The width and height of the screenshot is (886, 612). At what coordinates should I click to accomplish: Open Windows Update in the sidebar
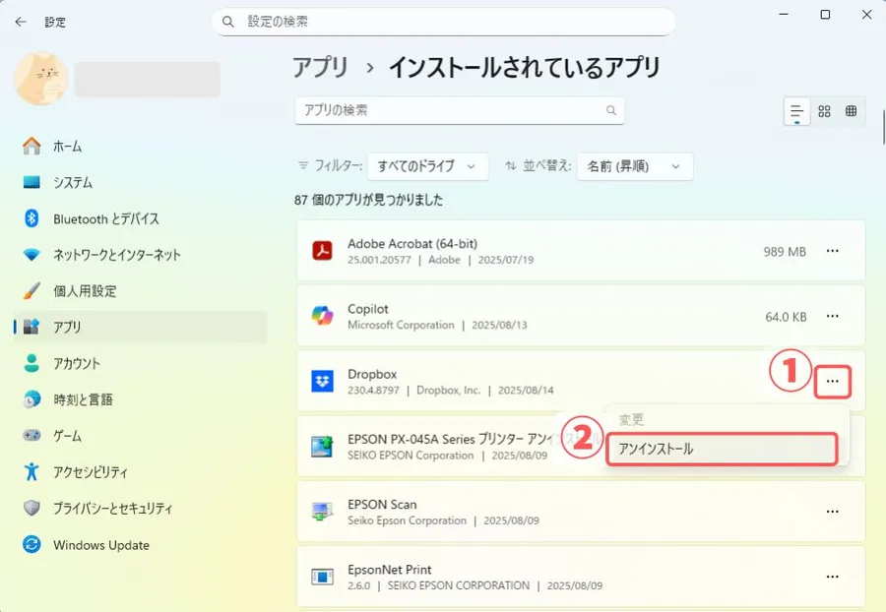(140, 545)
